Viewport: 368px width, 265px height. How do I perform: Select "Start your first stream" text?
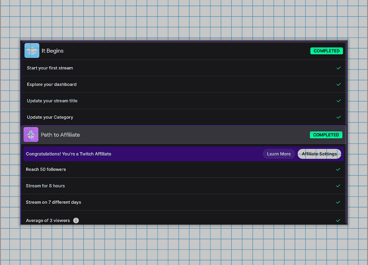[x=50, y=68]
